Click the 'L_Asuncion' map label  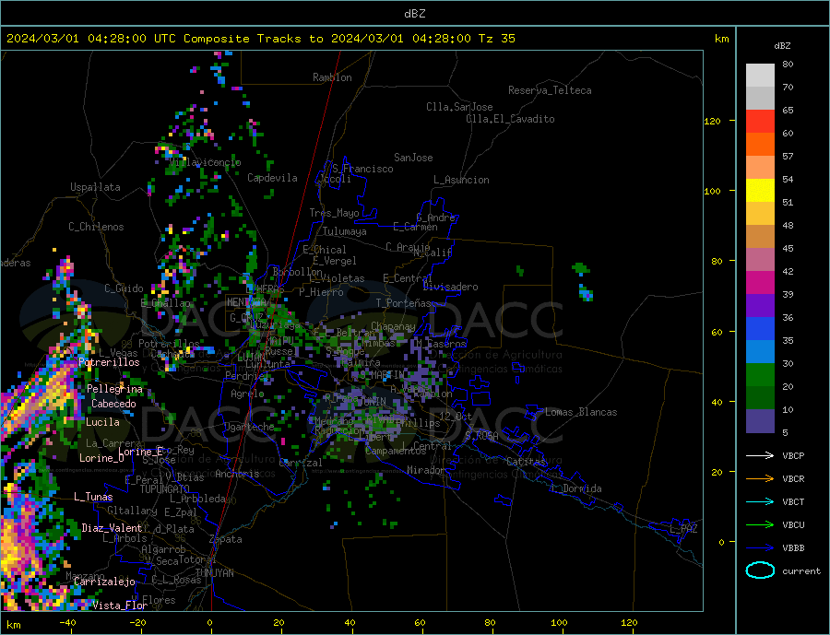pyautogui.click(x=461, y=180)
